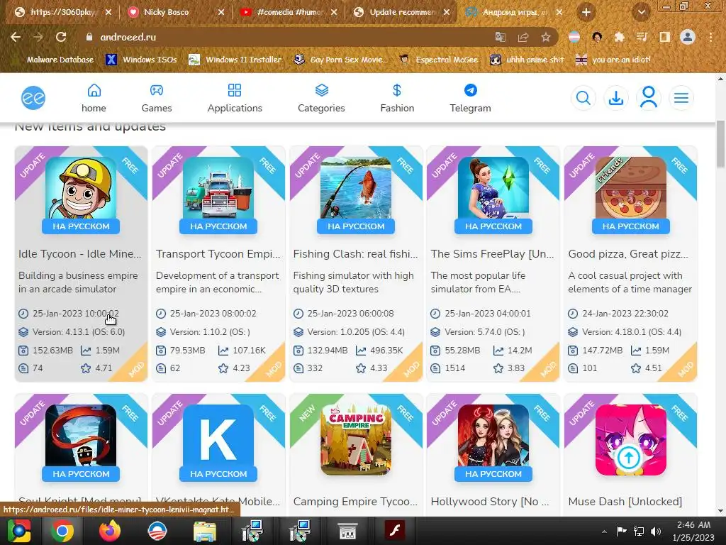Open the Telegram nav link

point(471,98)
